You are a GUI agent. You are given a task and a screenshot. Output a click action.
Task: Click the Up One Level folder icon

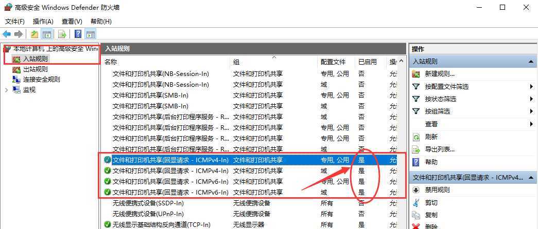pyautogui.click(x=34, y=34)
